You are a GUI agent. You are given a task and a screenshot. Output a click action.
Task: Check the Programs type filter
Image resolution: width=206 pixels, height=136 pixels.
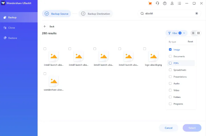(x=170, y=104)
